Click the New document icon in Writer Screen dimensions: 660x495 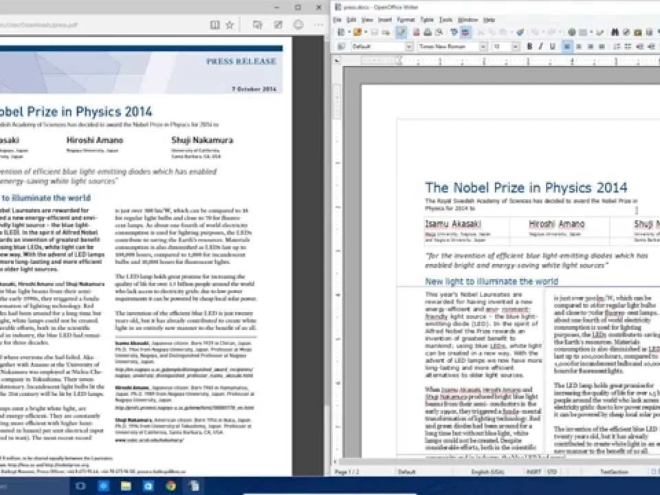(340, 32)
